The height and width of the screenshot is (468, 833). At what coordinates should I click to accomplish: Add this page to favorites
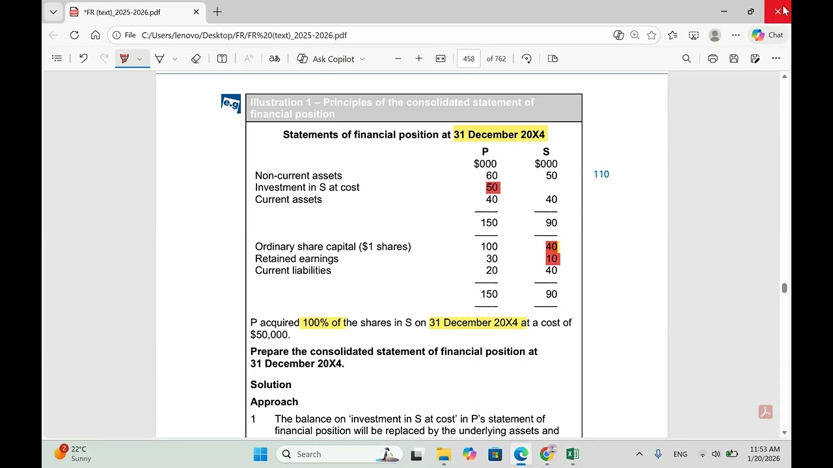click(651, 35)
